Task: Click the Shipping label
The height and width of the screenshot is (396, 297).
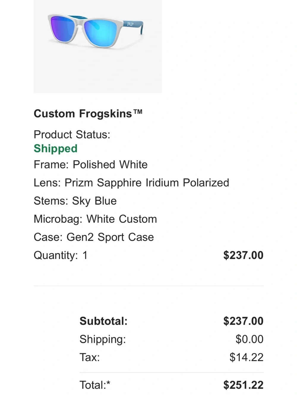Action: [x=102, y=339]
